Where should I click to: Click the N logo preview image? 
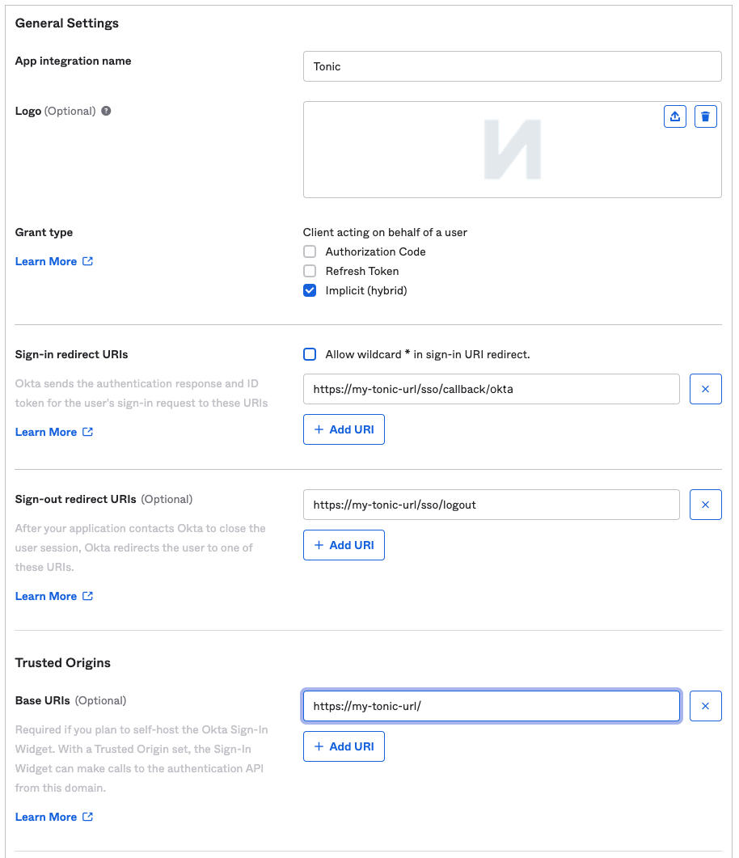[513, 150]
